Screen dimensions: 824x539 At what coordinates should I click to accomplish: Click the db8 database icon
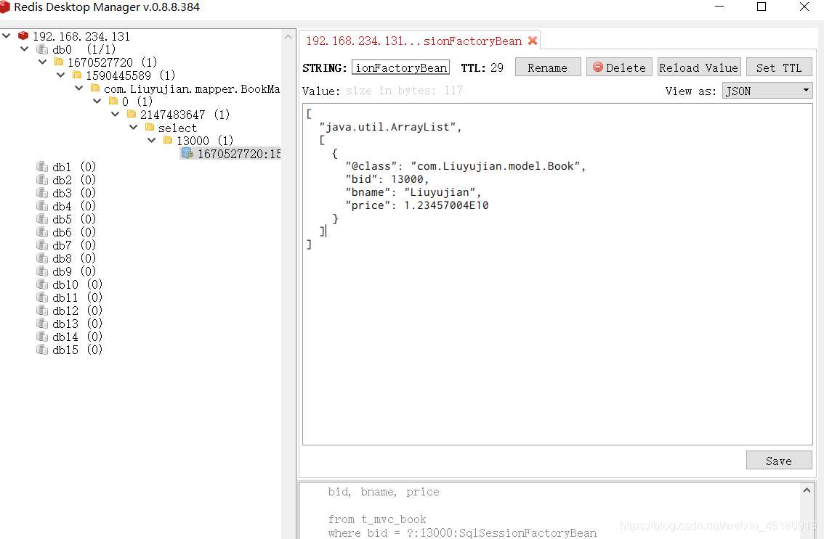[42, 258]
